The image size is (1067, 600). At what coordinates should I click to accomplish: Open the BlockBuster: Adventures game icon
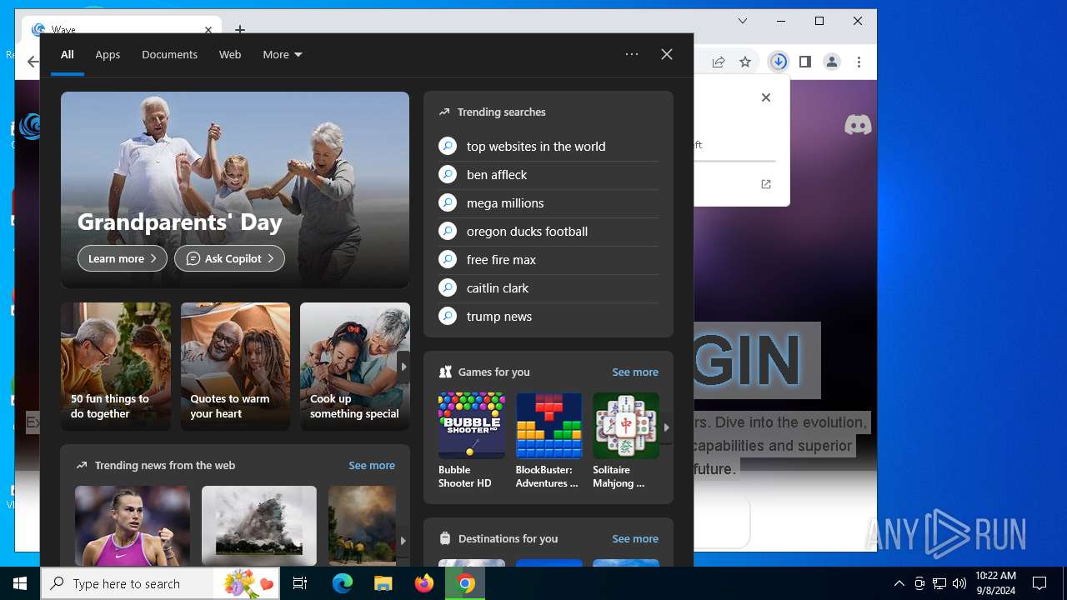tap(549, 426)
